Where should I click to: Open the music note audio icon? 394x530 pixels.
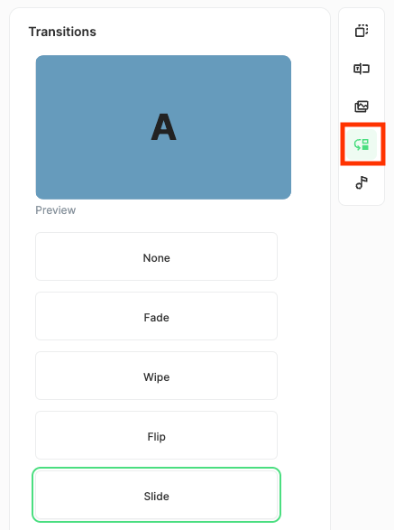pos(362,182)
